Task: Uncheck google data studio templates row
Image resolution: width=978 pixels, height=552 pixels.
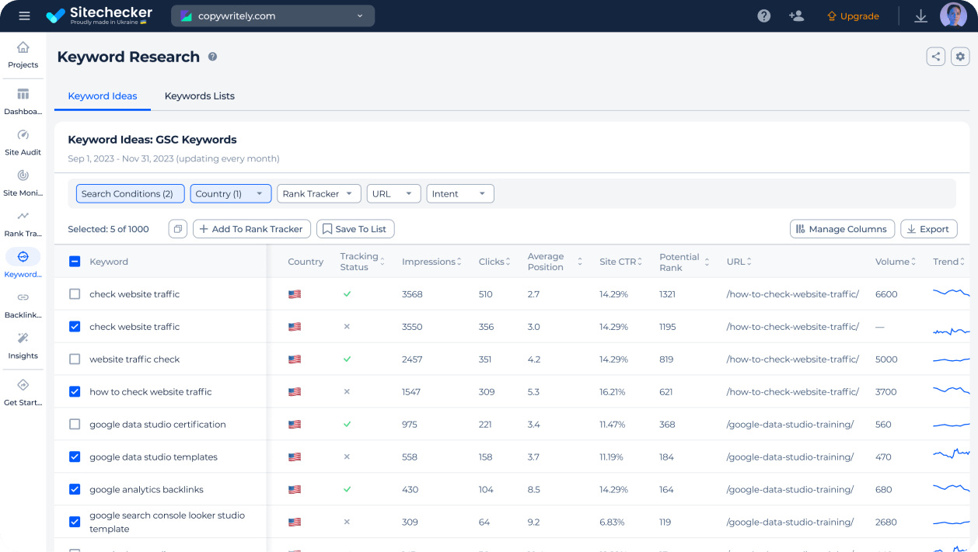Action: tap(75, 457)
